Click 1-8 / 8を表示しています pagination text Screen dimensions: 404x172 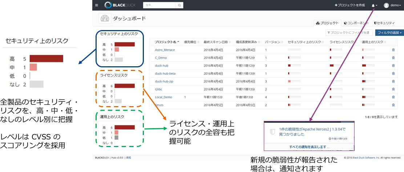point(381,117)
